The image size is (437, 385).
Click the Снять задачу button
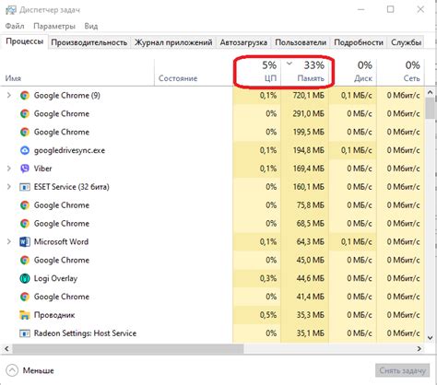click(x=402, y=370)
